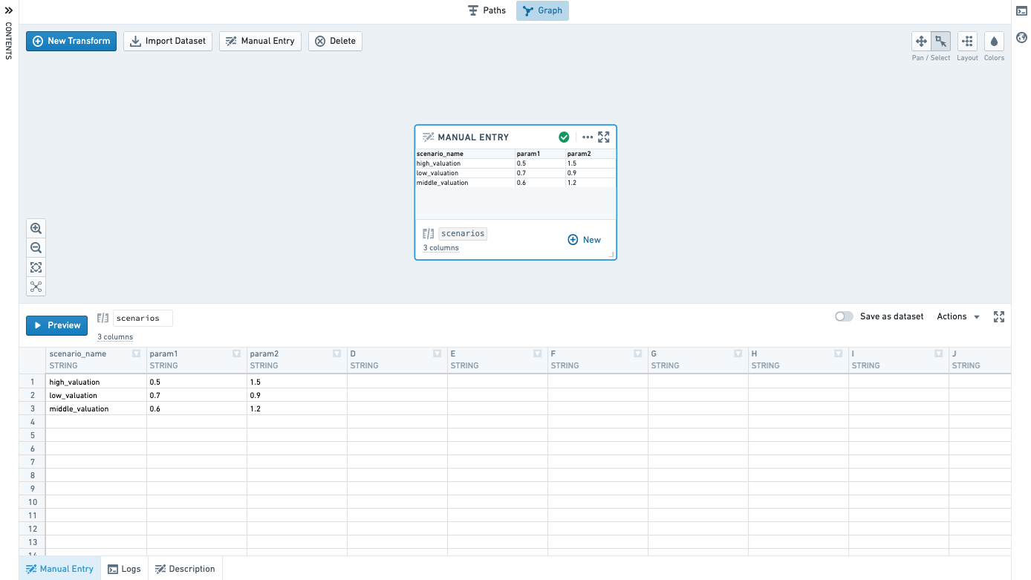The image size is (1031, 580).
Task: Open the Actions dropdown menu
Action: [958, 316]
